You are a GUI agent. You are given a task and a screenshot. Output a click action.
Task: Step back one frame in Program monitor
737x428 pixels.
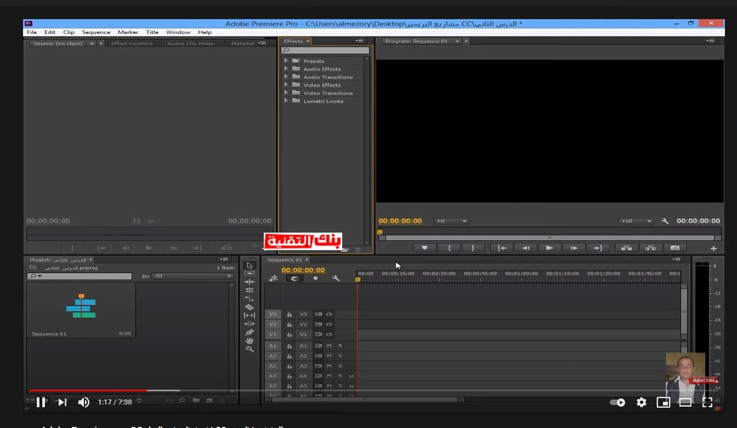[525, 248]
